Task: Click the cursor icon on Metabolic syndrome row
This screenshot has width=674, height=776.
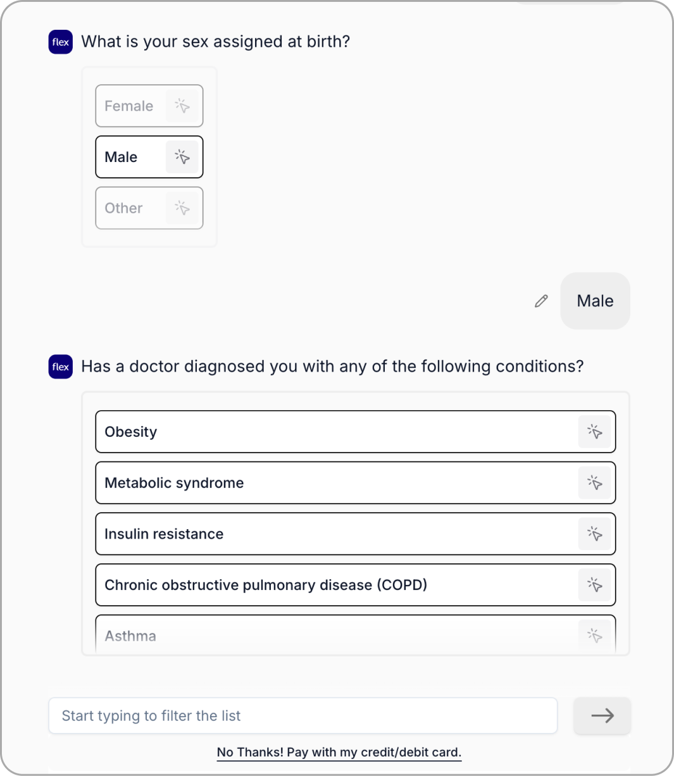Action: (594, 483)
